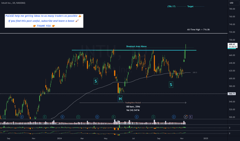The height and width of the screenshot is (141, 240).
Task: Select the TradingView Posted arrow label
Action: point(133,103)
